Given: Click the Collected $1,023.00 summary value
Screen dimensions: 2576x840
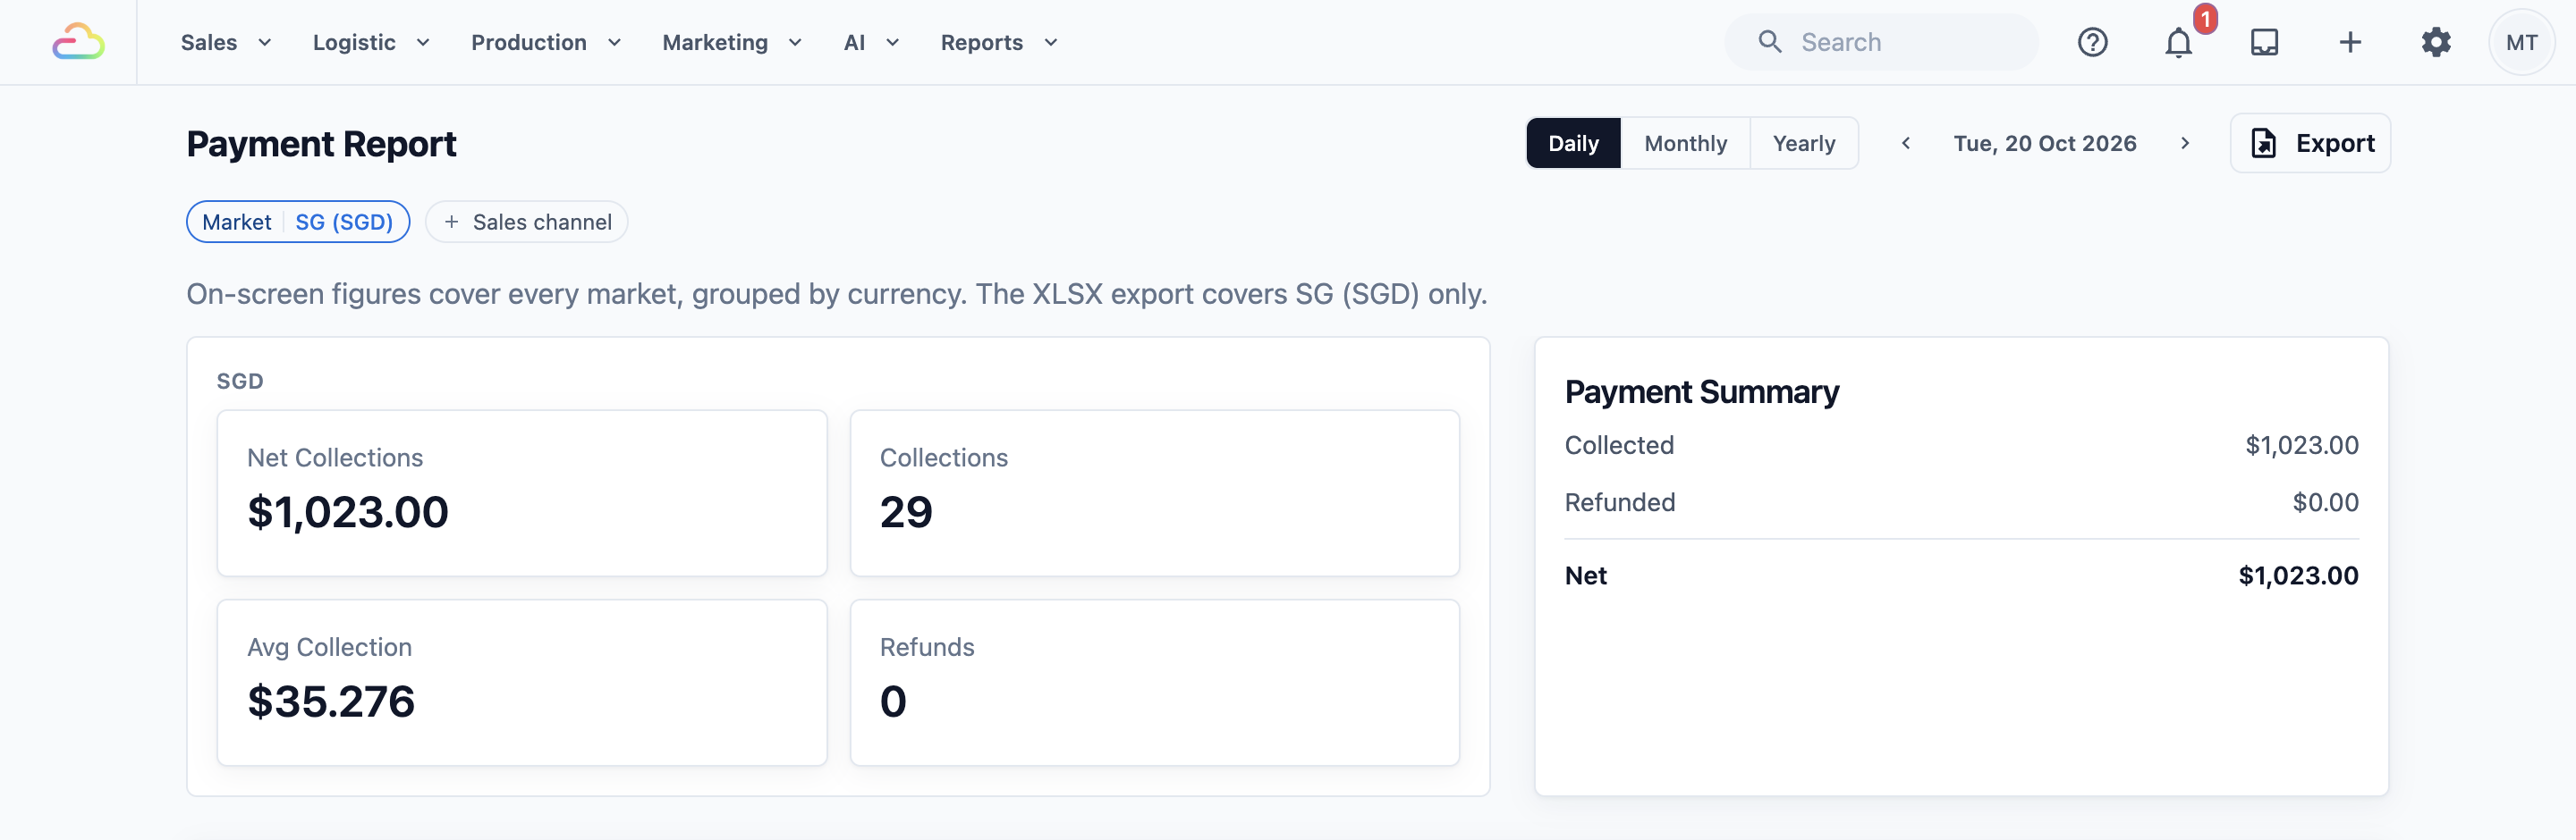Looking at the screenshot, I should (2301, 446).
